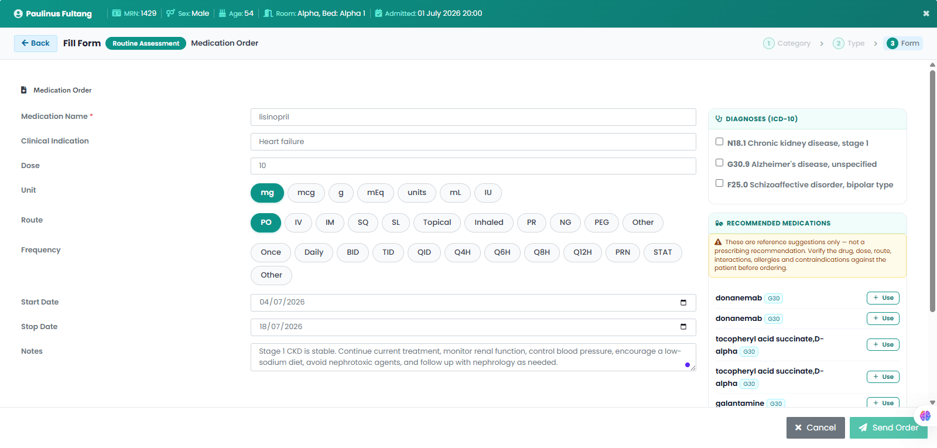This screenshot has width=937, height=448.
Task: Set frequency to Q4H
Action: pos(463,252)
